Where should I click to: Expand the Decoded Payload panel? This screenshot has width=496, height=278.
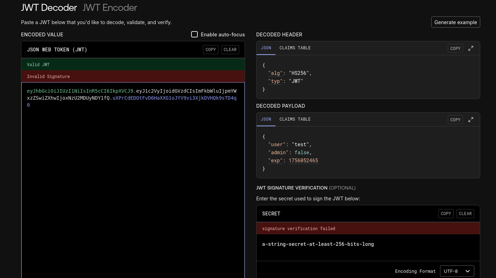[471, 120]
